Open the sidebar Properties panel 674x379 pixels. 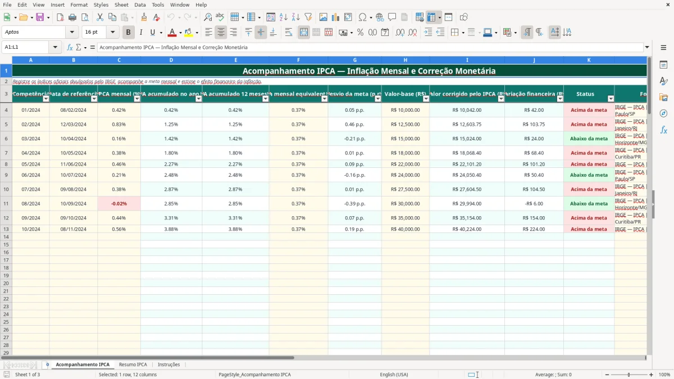pos(663,65)
